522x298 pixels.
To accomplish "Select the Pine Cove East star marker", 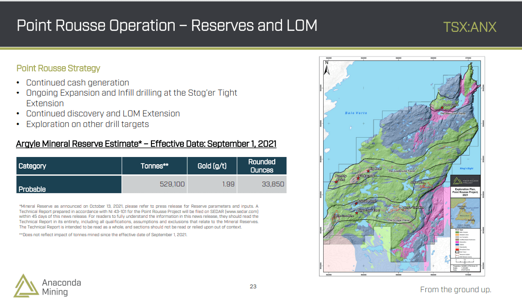I will pyautogui.click(x=357, y=213).
